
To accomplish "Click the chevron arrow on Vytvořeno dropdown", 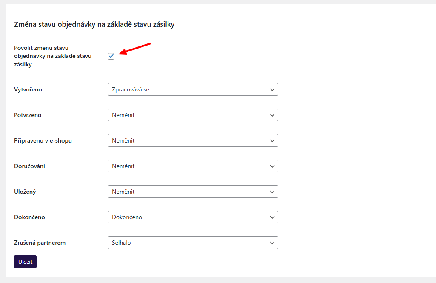I will pyautogui.click(x=272, y=89).
